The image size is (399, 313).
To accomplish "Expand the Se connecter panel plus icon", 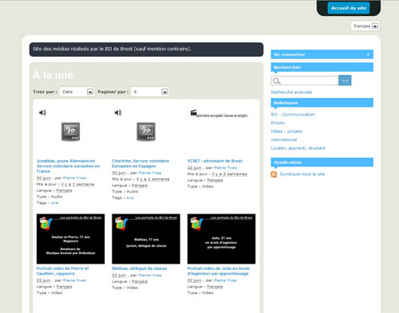I will tap(368, 54).
